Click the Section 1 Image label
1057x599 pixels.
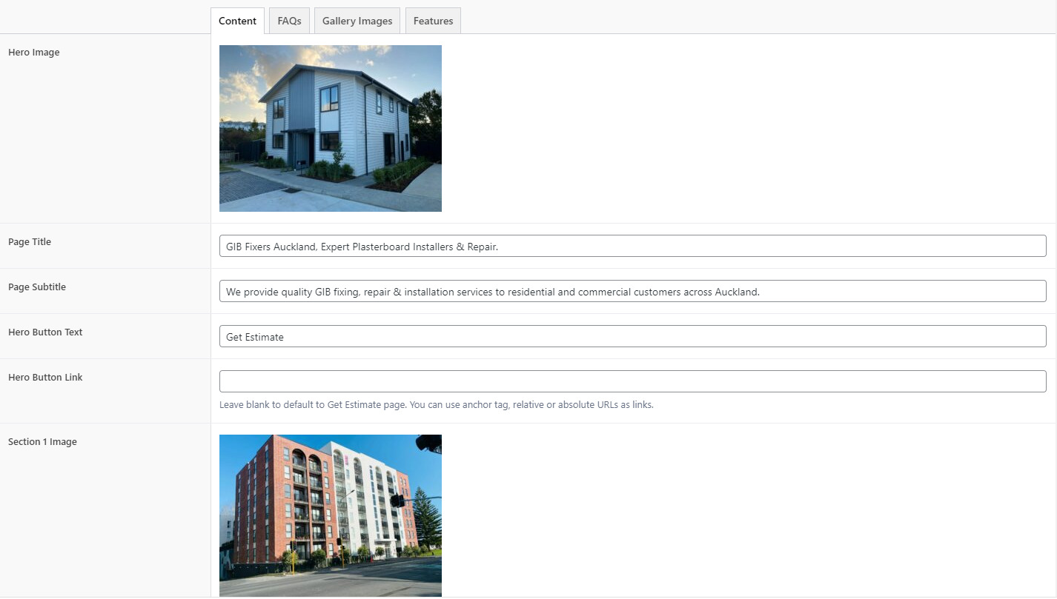click(42, 442)
